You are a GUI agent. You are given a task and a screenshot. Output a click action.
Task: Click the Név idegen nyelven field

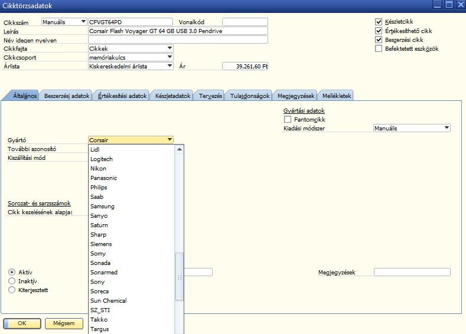click(178, 40)
